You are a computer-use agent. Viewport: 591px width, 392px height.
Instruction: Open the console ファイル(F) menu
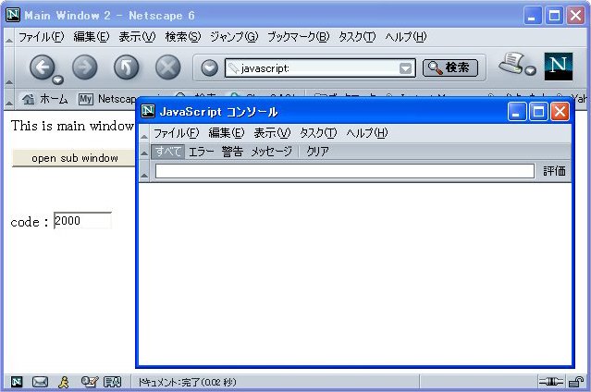point(176,133)
